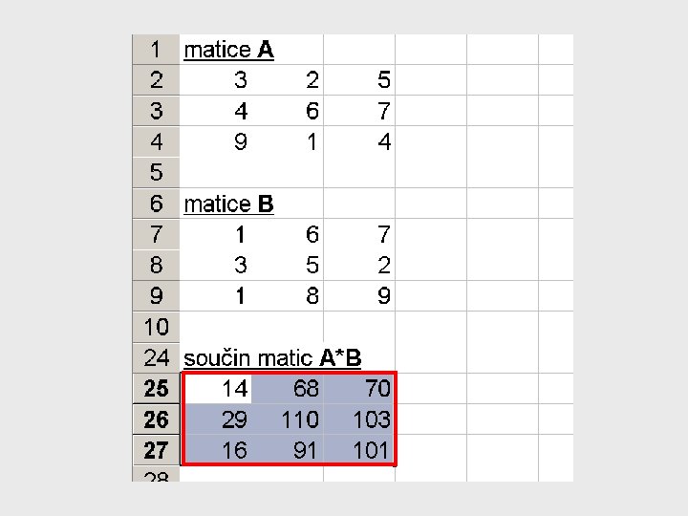
Task: Click cell containing 8 in row 9
Action: pos(288,295)
